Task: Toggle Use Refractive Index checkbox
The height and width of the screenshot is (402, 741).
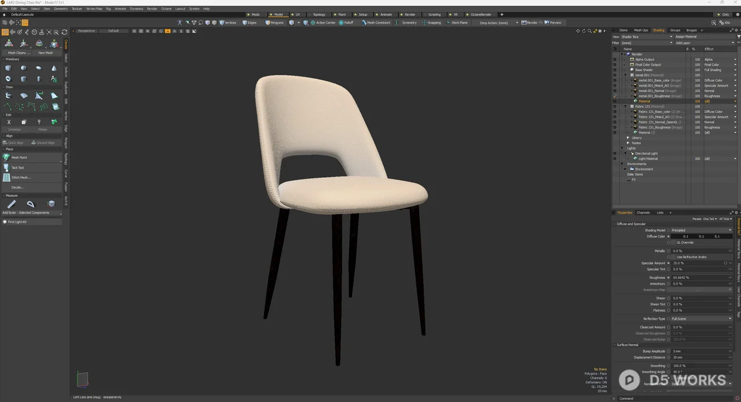Action: click(x=673, y=257)
